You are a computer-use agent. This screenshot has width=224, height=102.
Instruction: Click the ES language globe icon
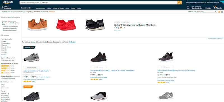(x=188, y=8)
